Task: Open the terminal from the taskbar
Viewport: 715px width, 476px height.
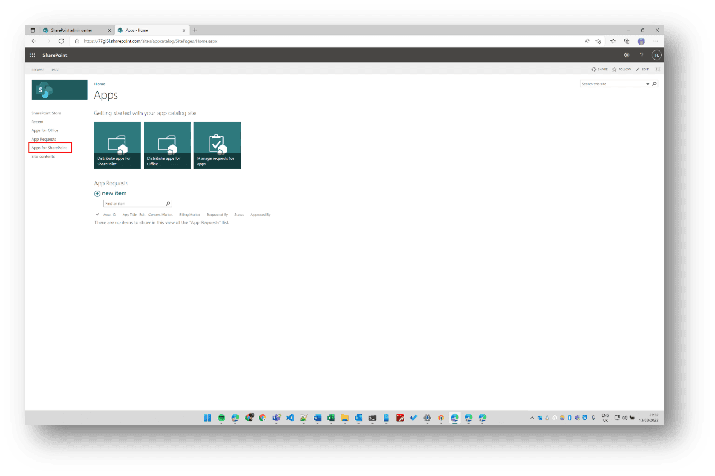Action: [x=372, y=418]
